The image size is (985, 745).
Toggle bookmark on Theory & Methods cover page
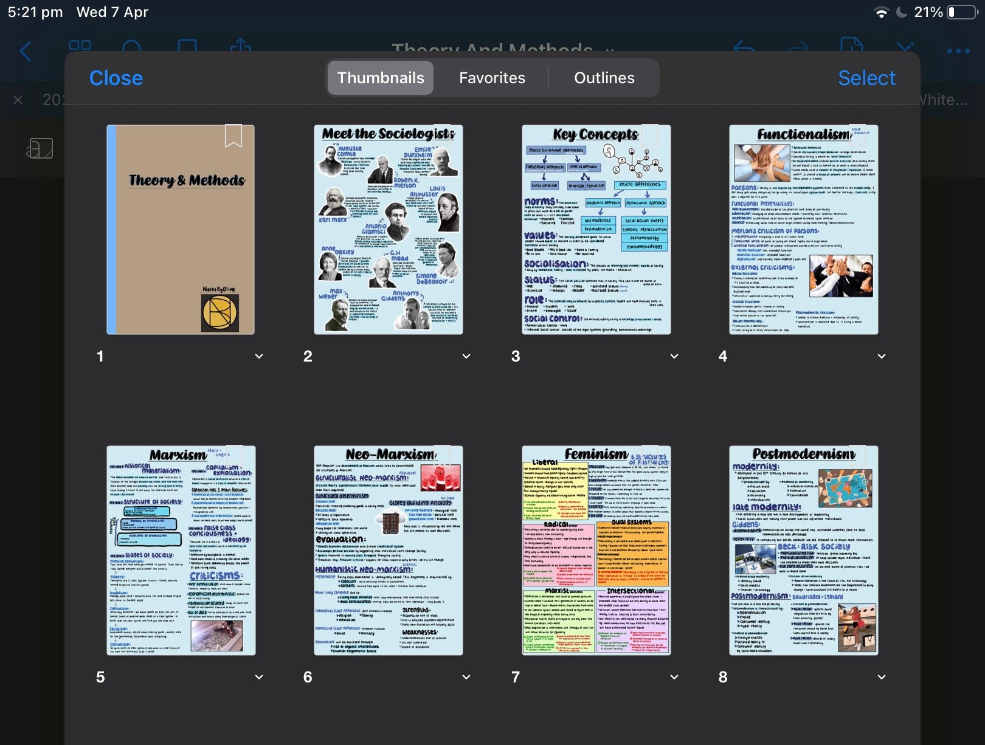(233, 136)
